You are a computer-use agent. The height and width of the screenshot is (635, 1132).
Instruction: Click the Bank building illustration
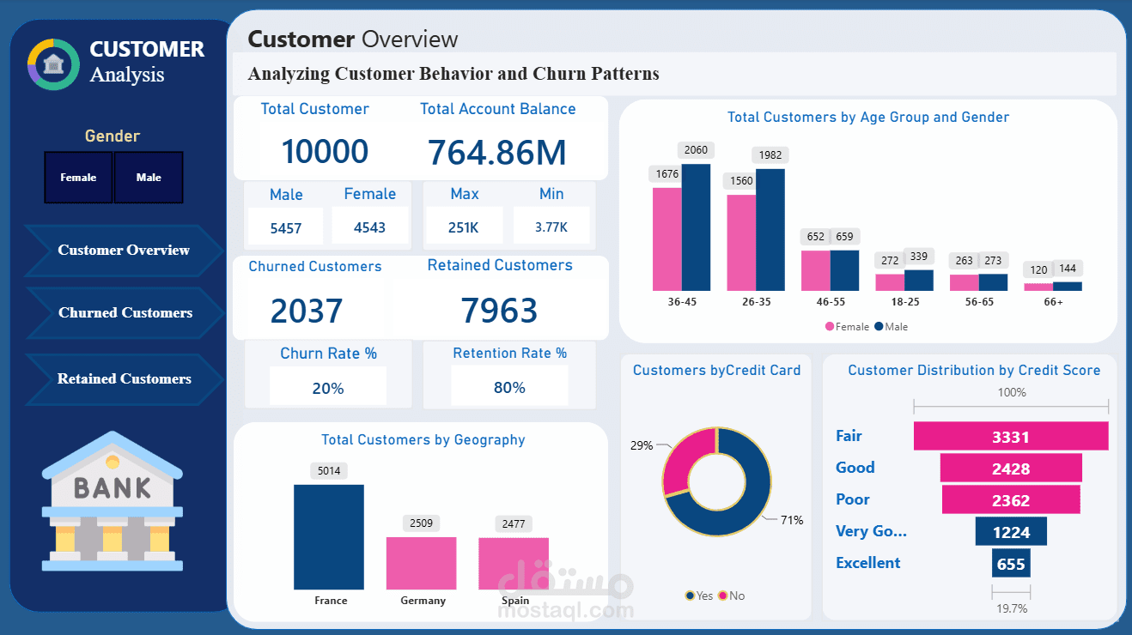113,501
